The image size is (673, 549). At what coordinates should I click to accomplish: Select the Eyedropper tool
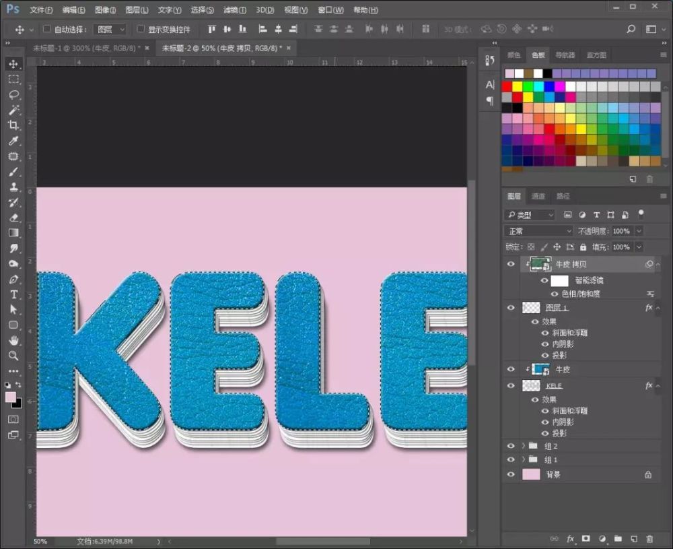13,141
